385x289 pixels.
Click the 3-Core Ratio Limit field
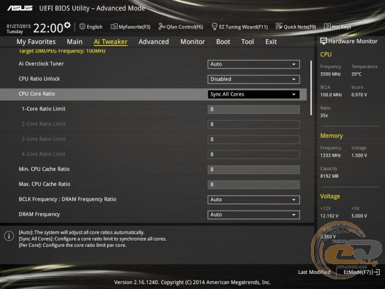coord(253,139)
